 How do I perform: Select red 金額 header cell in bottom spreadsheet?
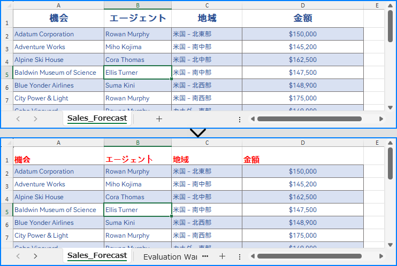[303, 156]
